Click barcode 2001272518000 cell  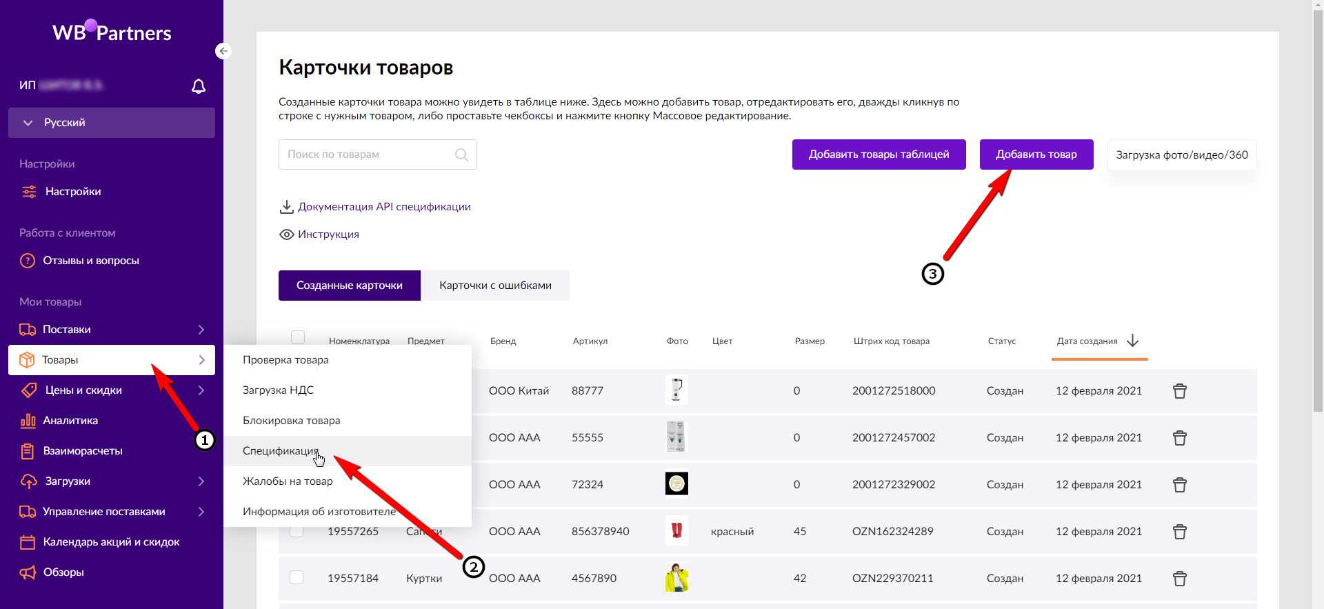point(894,391)
